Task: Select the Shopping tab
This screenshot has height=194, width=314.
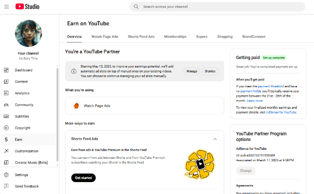Action: (x=225, y=37)
